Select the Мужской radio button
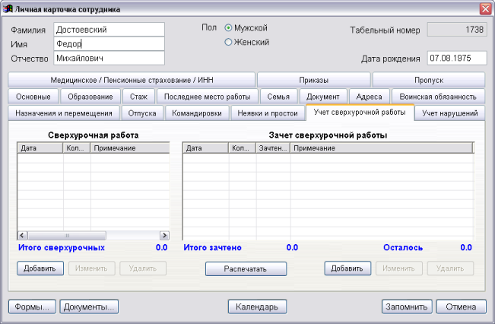 [228, 28]
